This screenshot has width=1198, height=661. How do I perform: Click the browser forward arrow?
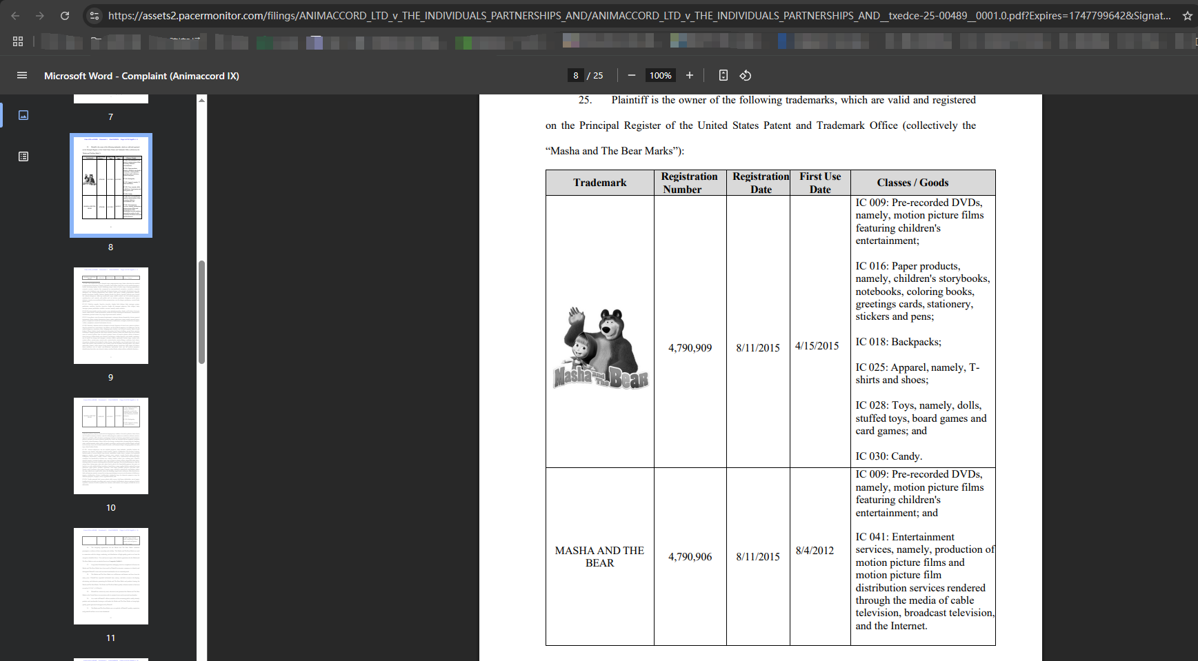tap(40, 15)
